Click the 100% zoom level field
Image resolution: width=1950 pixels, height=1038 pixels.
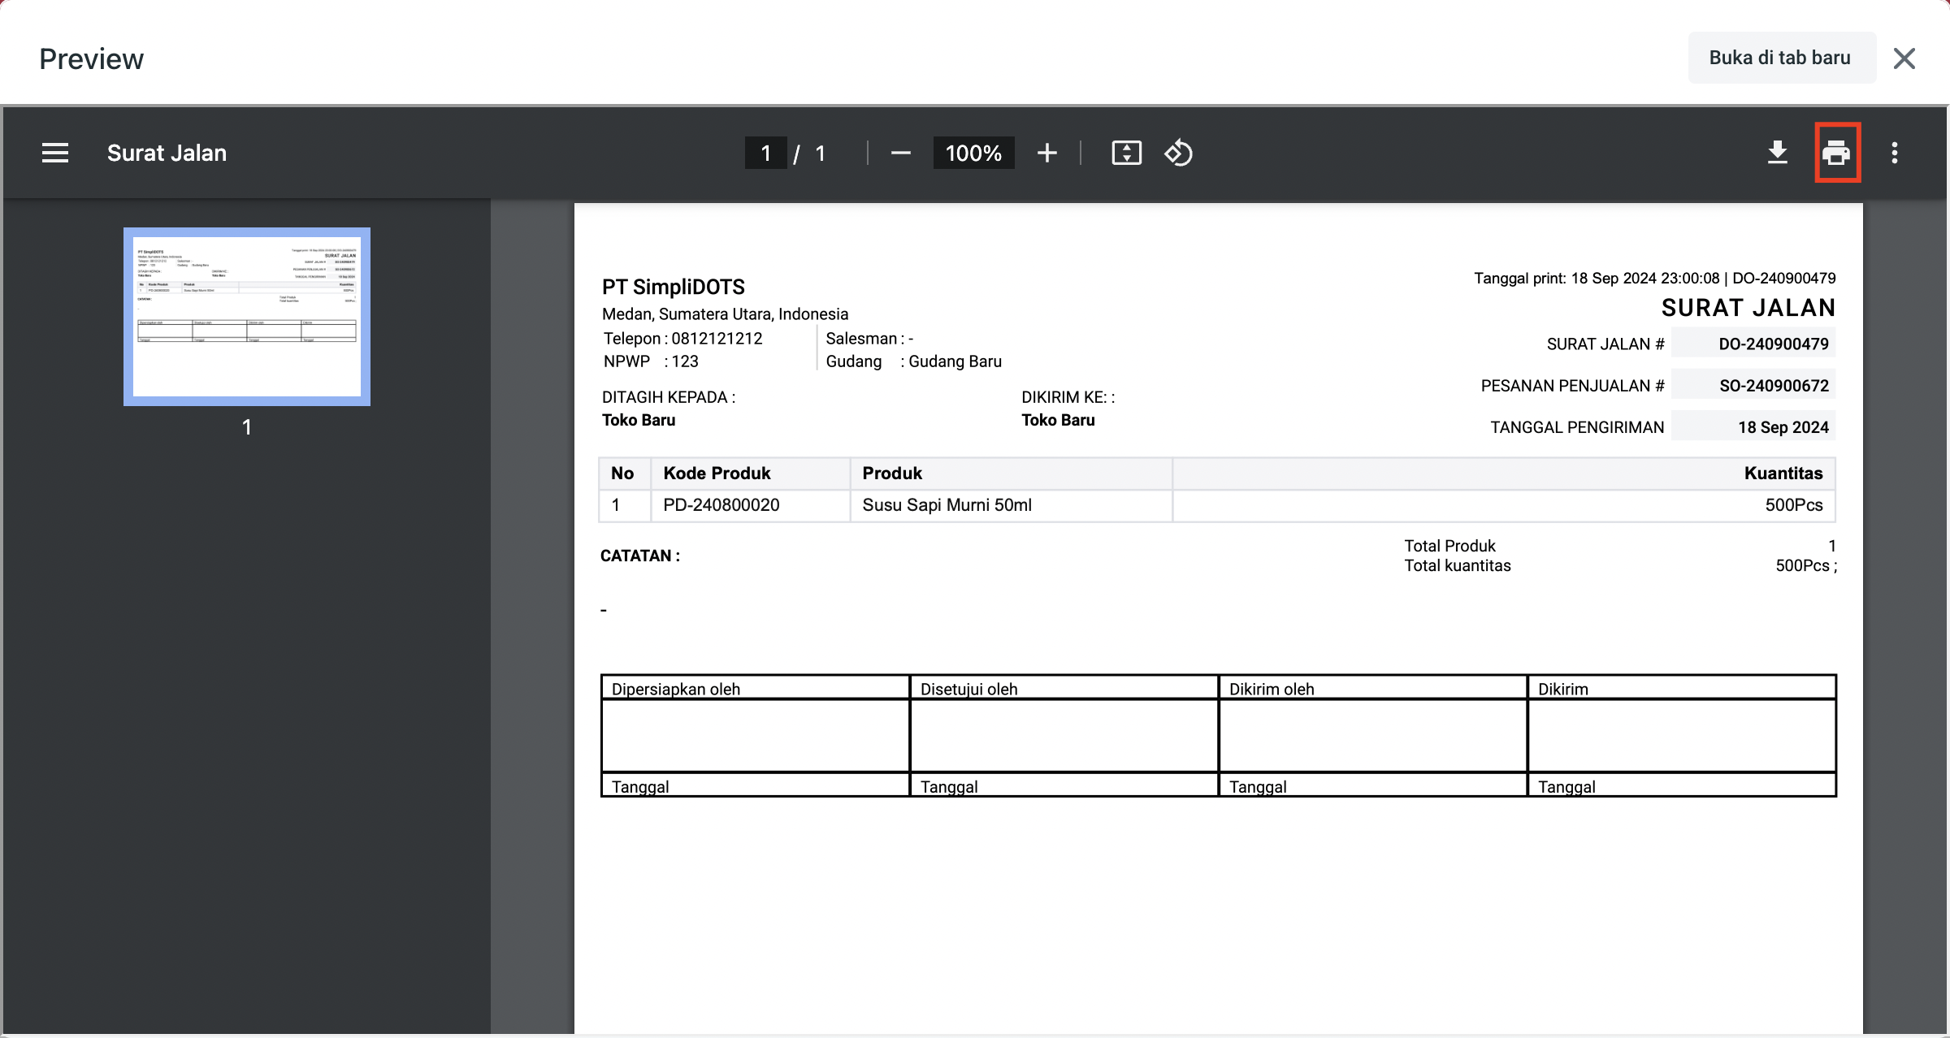973,153
